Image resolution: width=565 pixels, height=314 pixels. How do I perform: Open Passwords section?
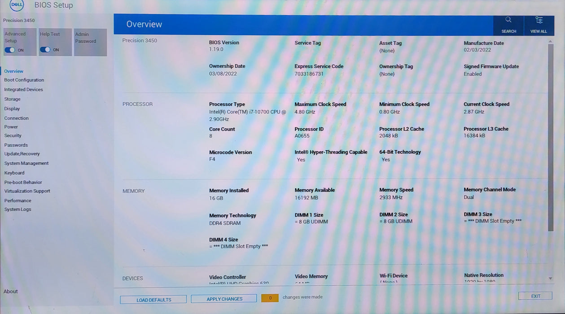[16, 145]
